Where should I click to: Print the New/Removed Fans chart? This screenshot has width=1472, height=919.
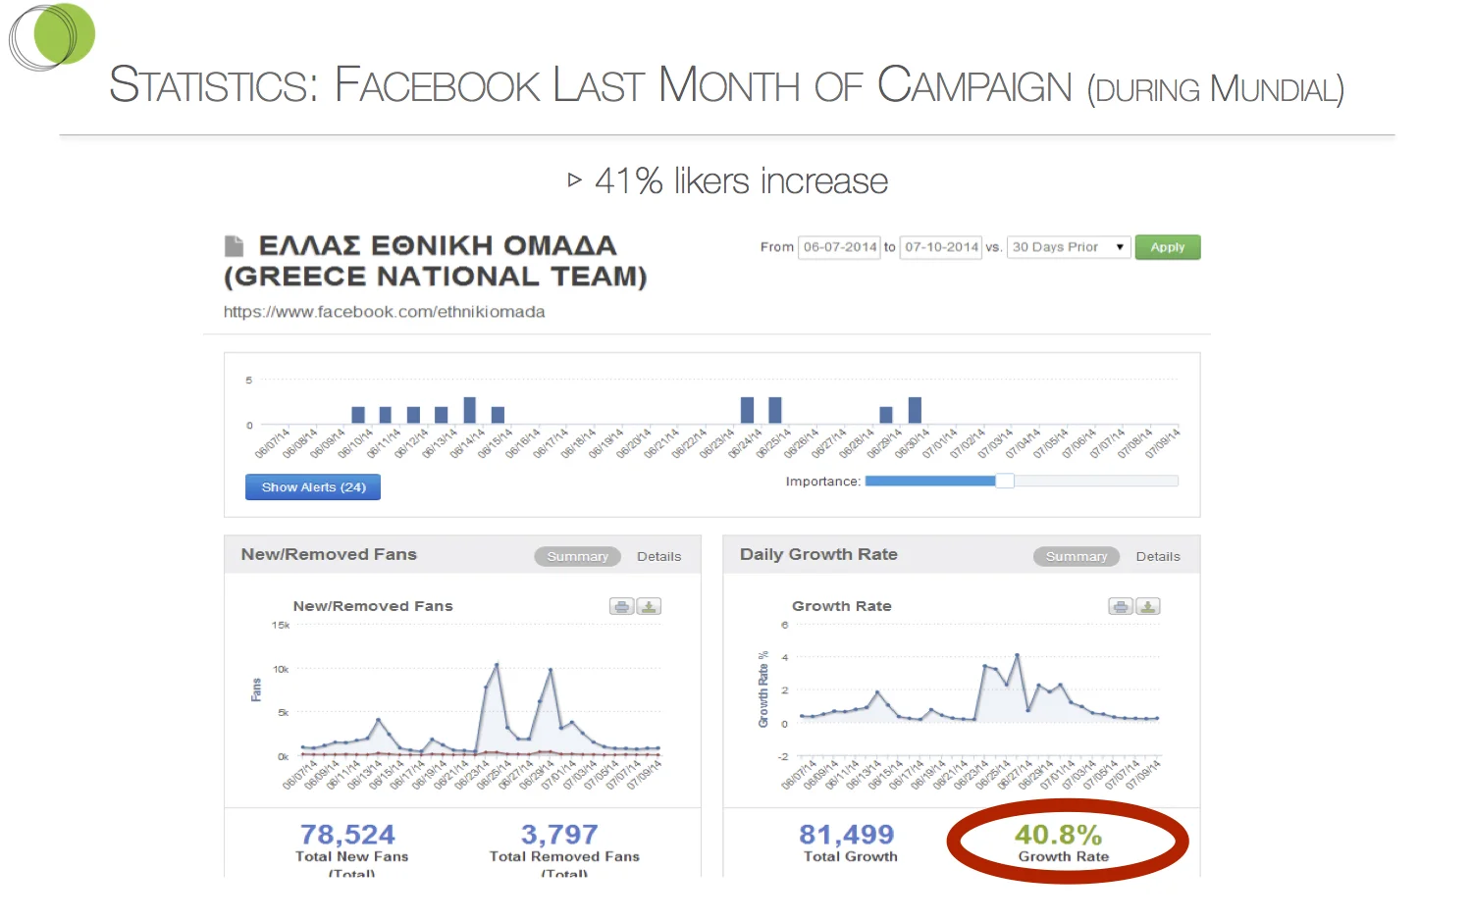point(622,606)
